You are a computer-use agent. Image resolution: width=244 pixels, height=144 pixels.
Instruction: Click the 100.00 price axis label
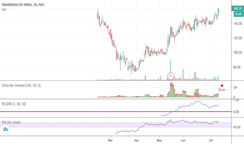pyautogui.click(x=237, y=52)
